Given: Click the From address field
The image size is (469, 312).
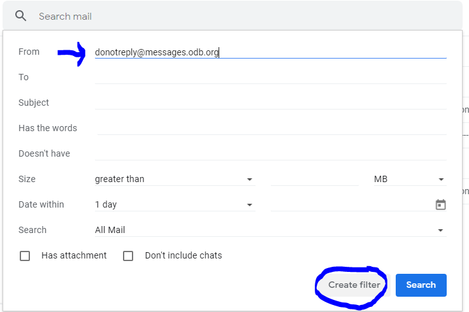Looking at the screenshot, I should (x=270, y=52).
